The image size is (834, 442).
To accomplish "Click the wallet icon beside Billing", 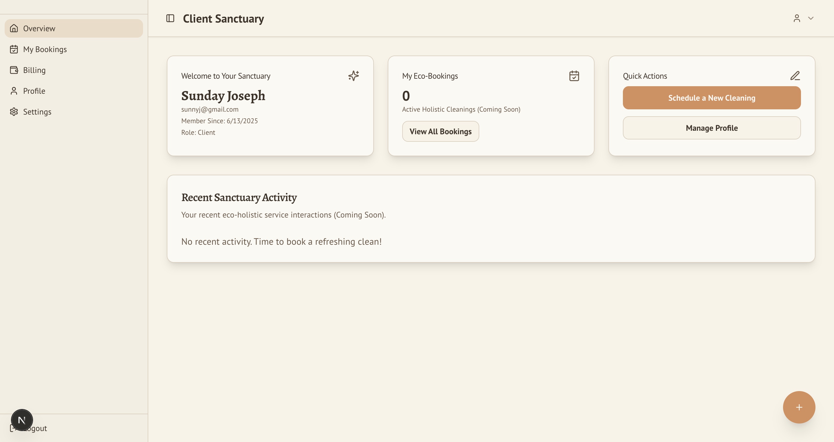I will point(14,70).
